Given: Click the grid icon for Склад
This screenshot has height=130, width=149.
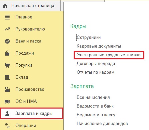Looking at the screenshot, I should [7, 77].
